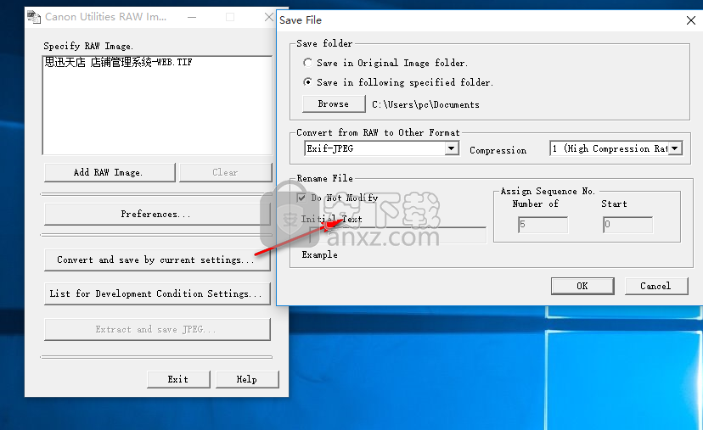
Task: Click the C:\Users\pc\Documents path text
Action: point(425,105)
